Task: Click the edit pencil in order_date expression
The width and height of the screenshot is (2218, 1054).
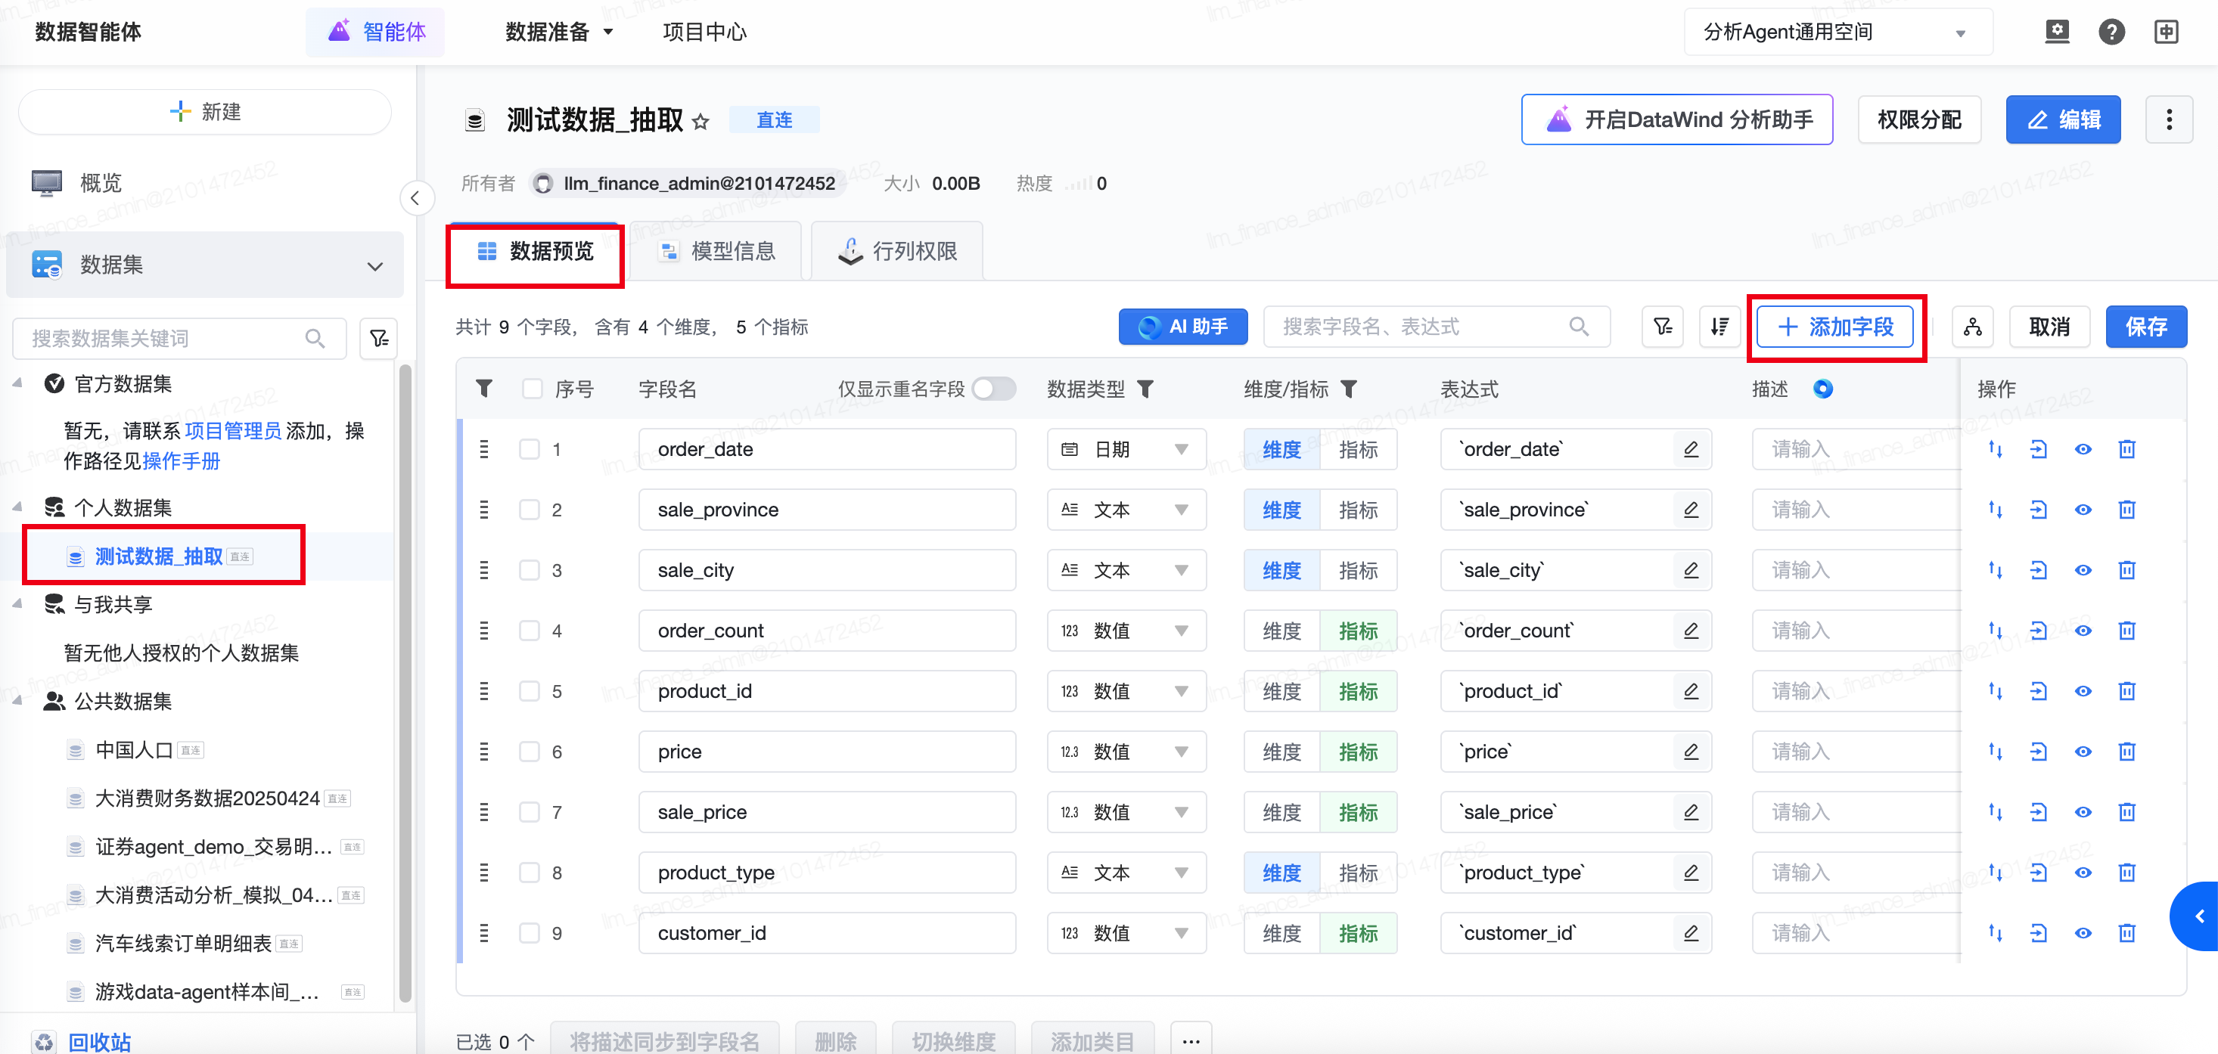Action: click(x=1691, y=449)
